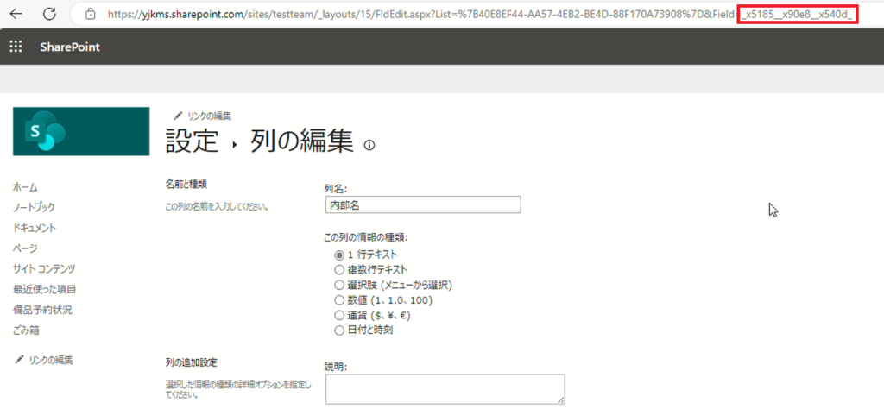Go to サイト コンテンツ
The height and width of the screenshot is (415, 884).
pyautogui.click(x=44, y=268)
